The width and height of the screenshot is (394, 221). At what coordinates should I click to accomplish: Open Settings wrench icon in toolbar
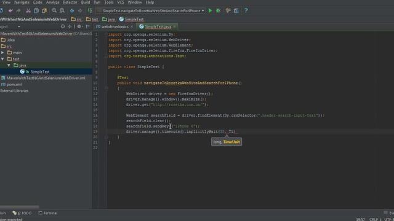228,10
